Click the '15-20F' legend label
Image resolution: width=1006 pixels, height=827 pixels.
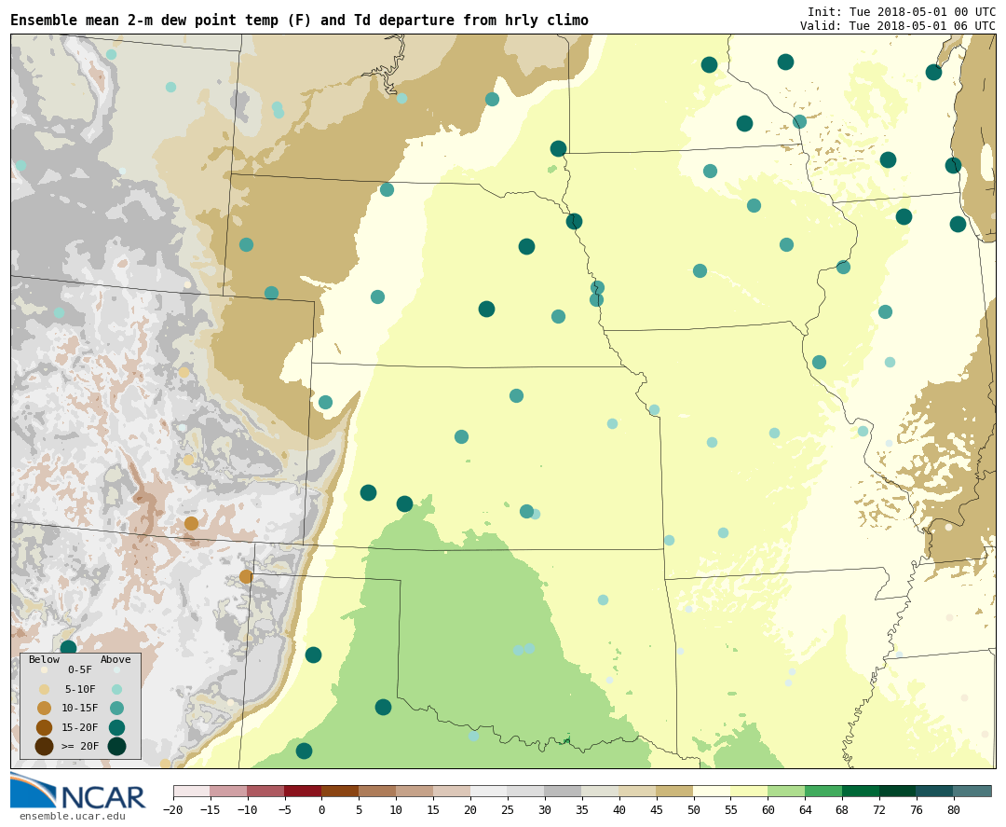pyautogui.click(x=79, y=727)
